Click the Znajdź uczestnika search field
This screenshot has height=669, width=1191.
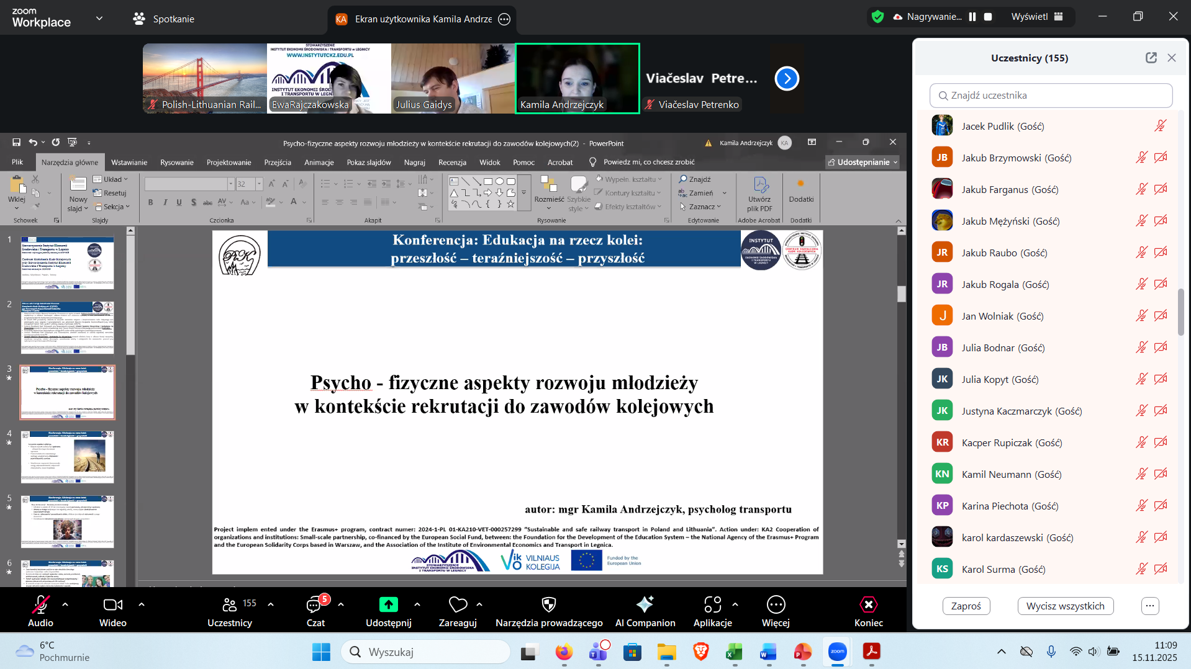1051,96
